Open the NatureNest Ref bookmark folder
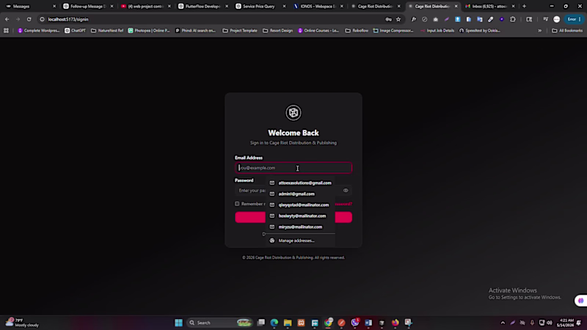This screenshot has width=587, height=330. pyautogui.click(x=107, y=31)
